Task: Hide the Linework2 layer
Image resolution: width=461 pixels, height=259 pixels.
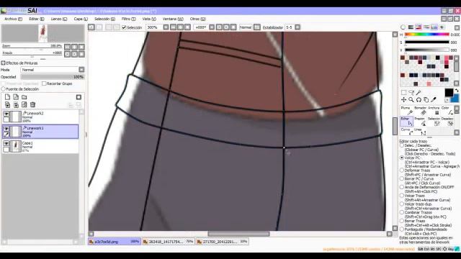Action: (x=6, y=114)
